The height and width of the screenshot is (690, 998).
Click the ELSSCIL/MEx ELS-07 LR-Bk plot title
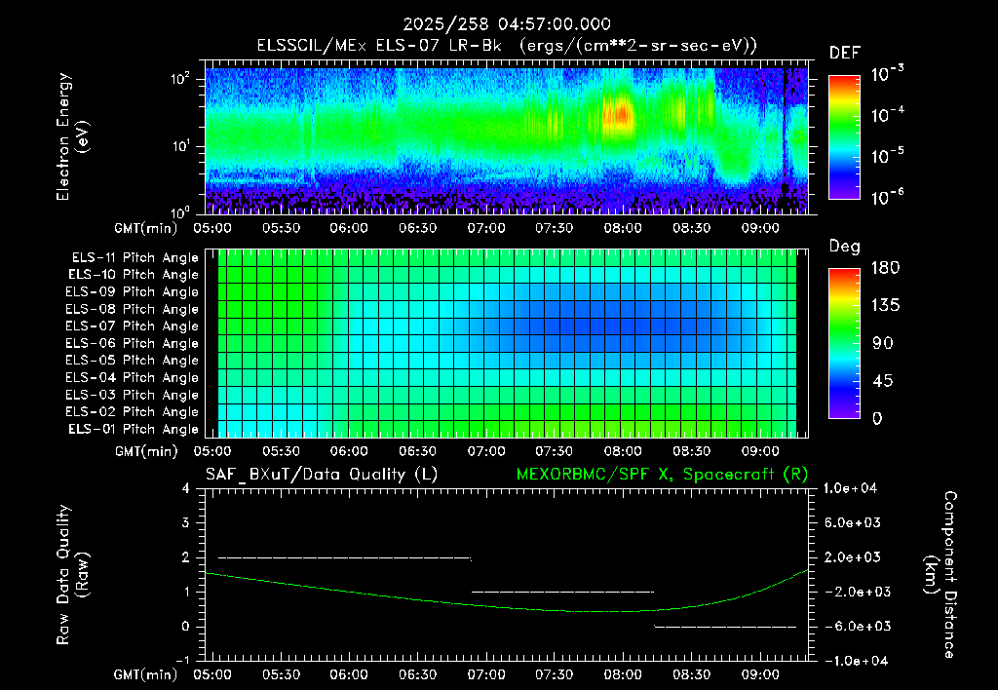(507, 46)
